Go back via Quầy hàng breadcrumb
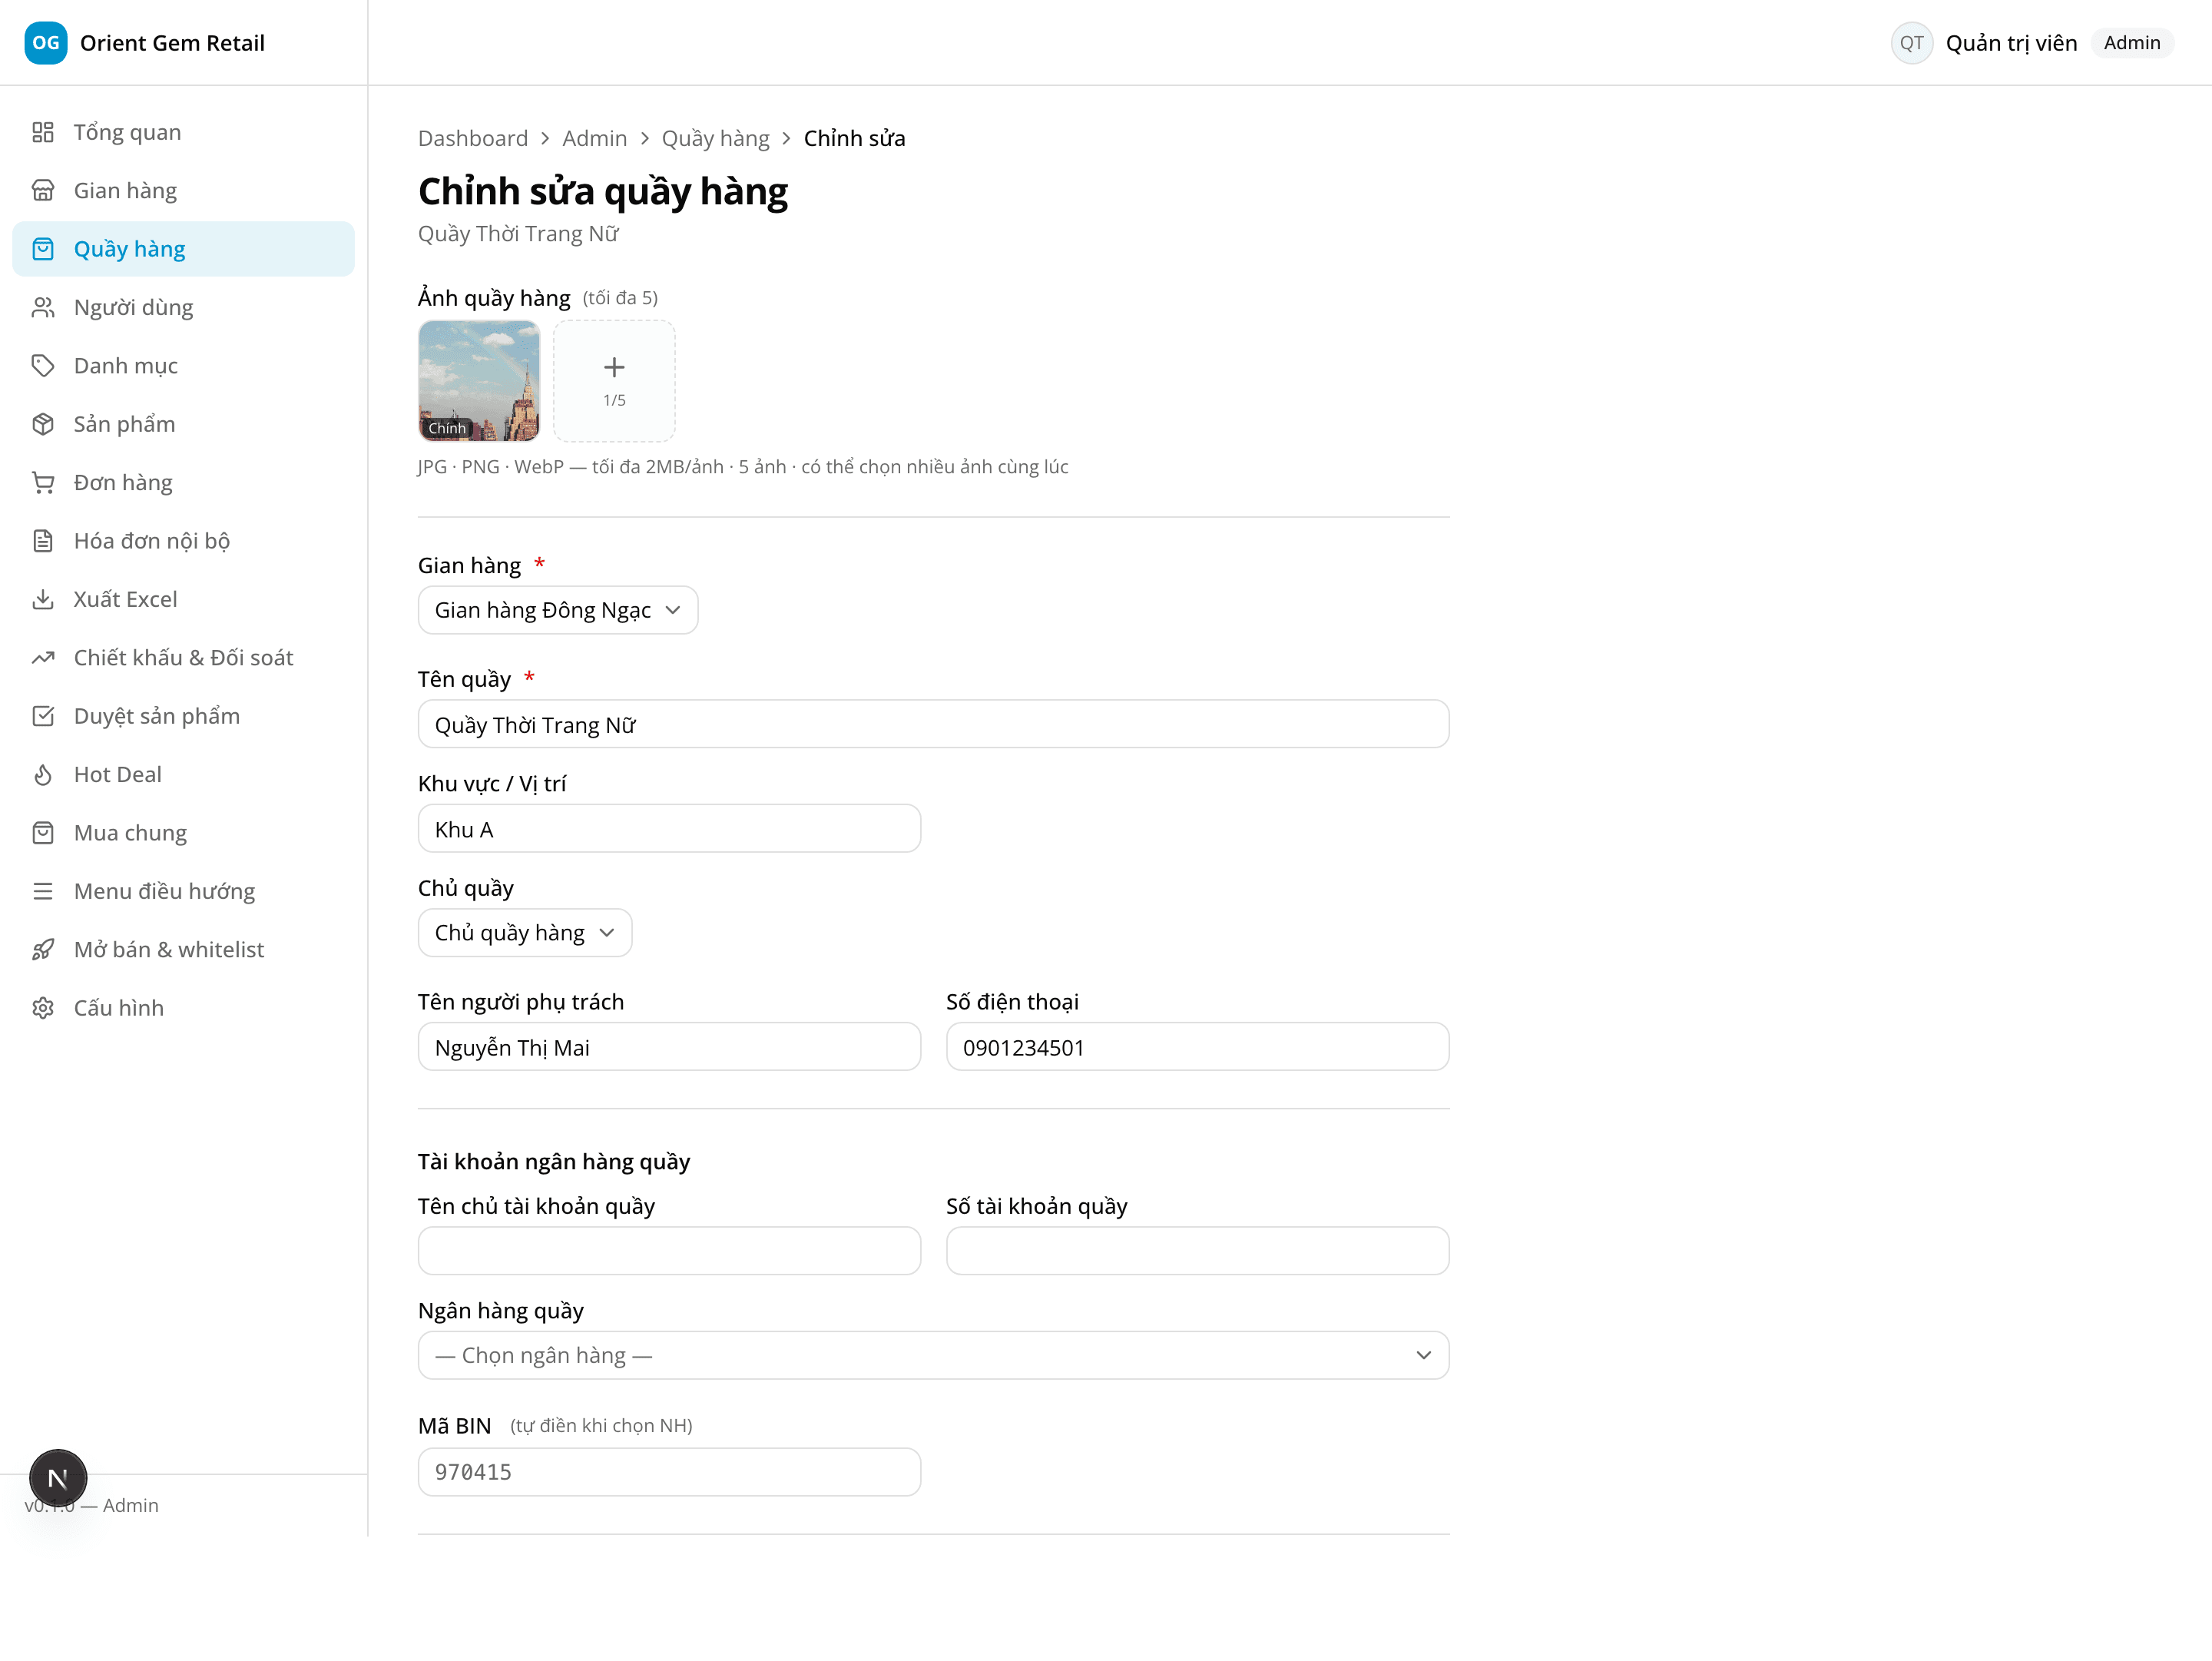2212x1661 pixels. coord(715,138)
